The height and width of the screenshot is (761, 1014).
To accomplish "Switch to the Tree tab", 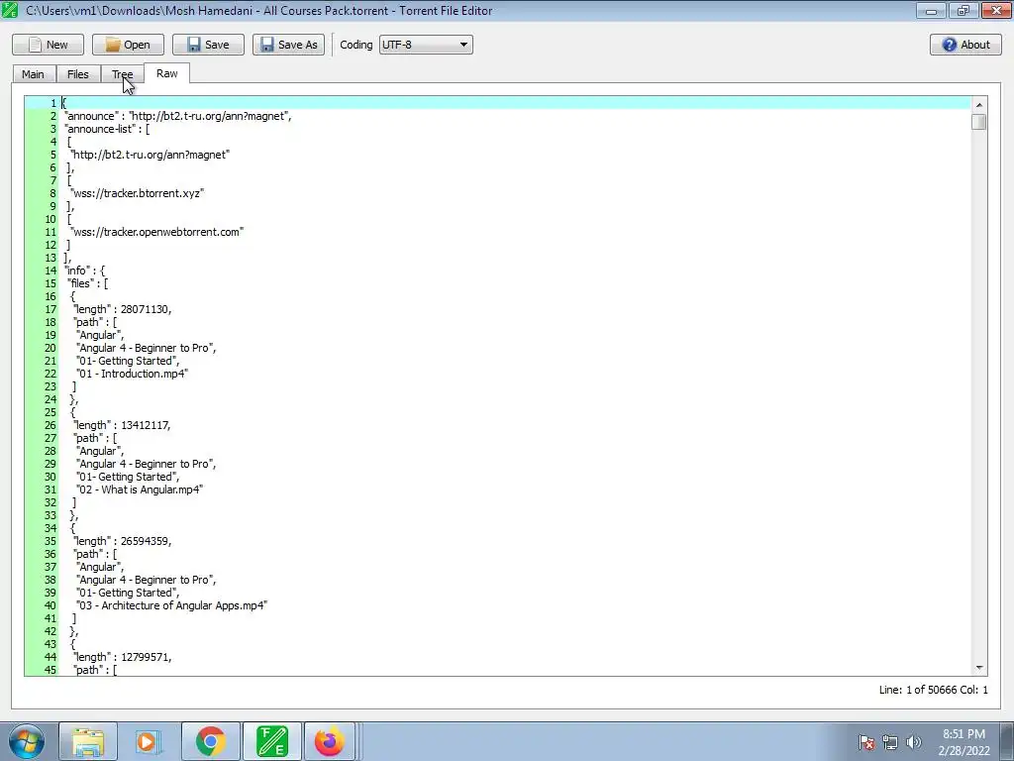I will click(122, 74).
